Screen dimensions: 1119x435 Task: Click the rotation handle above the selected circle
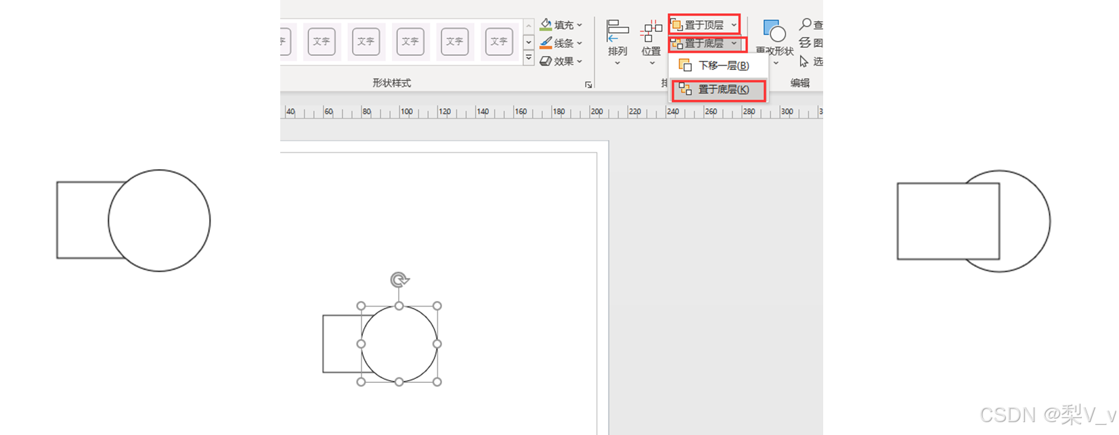[399, 279]
